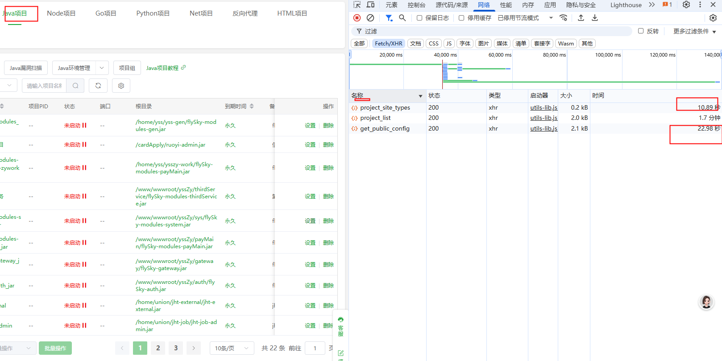
Task: Filter requests by Wasm
Action: pyautogui.click(x=566, y=43)
